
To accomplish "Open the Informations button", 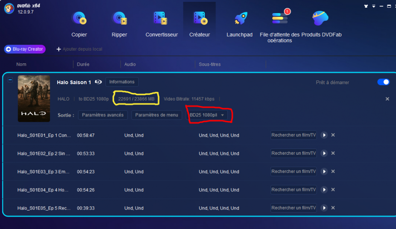I will (x=122, y=82).
